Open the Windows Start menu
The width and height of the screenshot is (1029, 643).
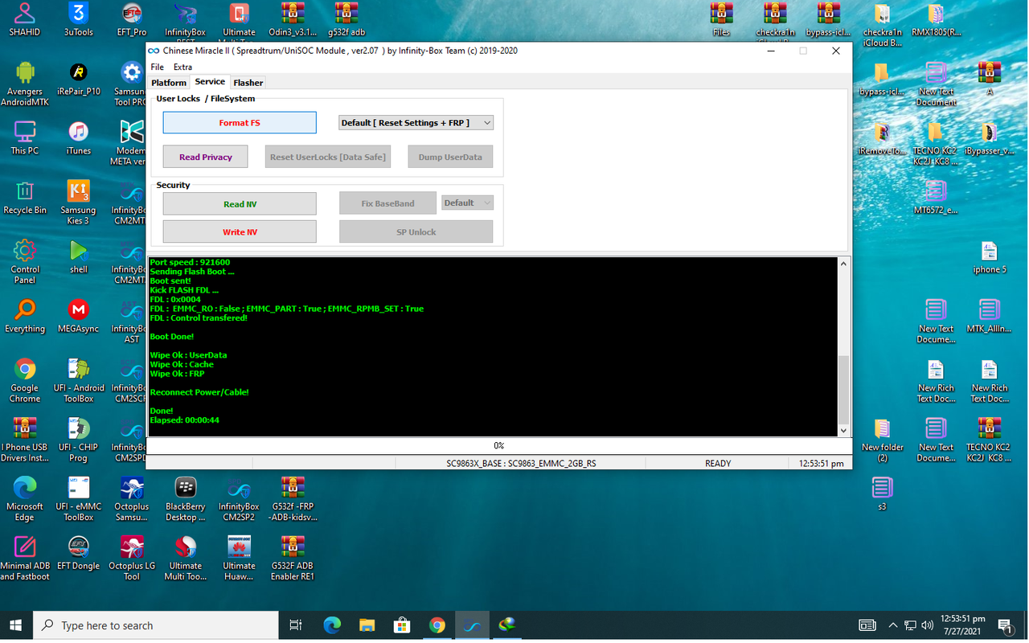[16, 625]
